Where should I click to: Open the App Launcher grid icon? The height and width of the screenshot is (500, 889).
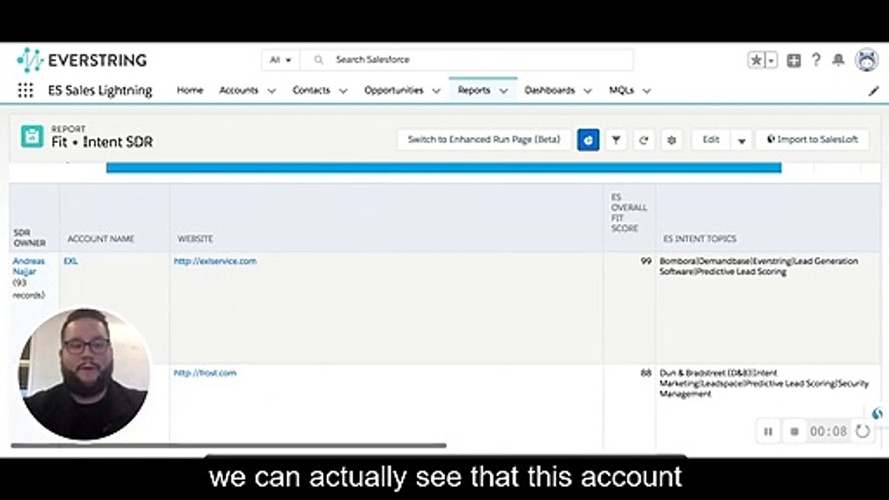25,90
